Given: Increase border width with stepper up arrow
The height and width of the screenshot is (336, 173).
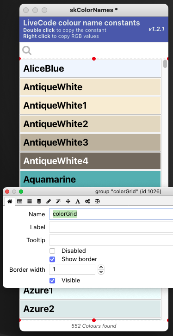Looking at the screenshot, I should (x=101, y=267).
